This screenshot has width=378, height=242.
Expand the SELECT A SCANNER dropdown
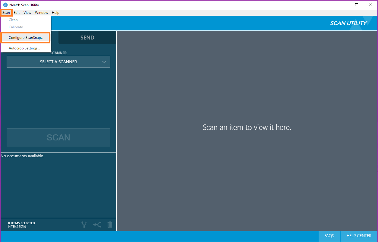pos(58,62)
